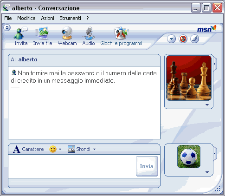
Task: Start a Webcam session
Action: [67, 33]
